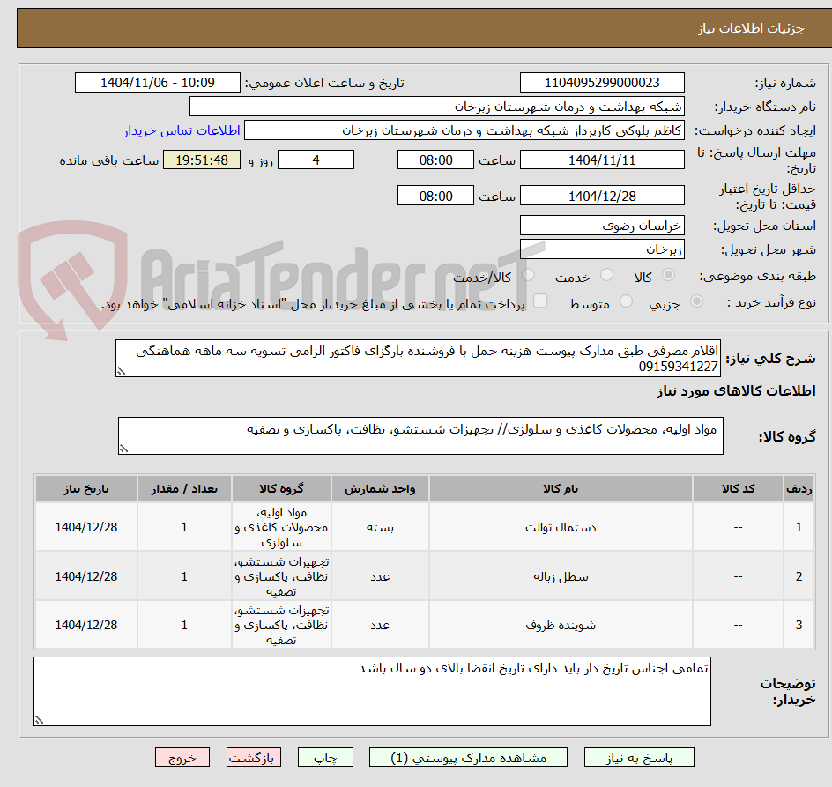The image size is (832, 787).
Task: Click the buyer notes textarea توضیحات خریدار
Action: click(373, 691)
